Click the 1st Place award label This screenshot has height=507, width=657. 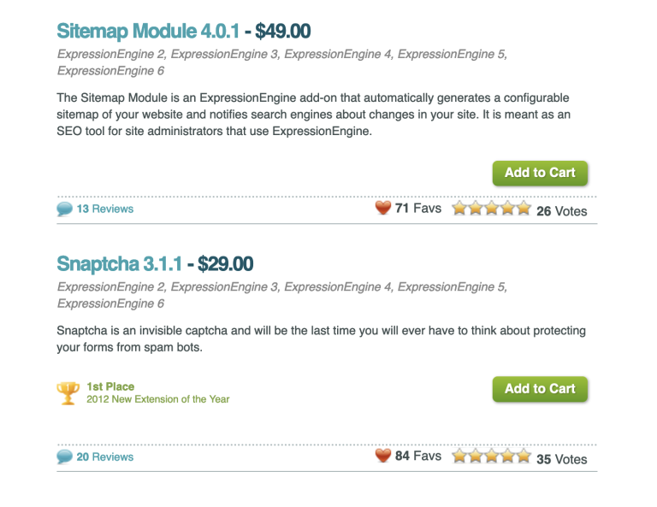[x=110, y=386]
